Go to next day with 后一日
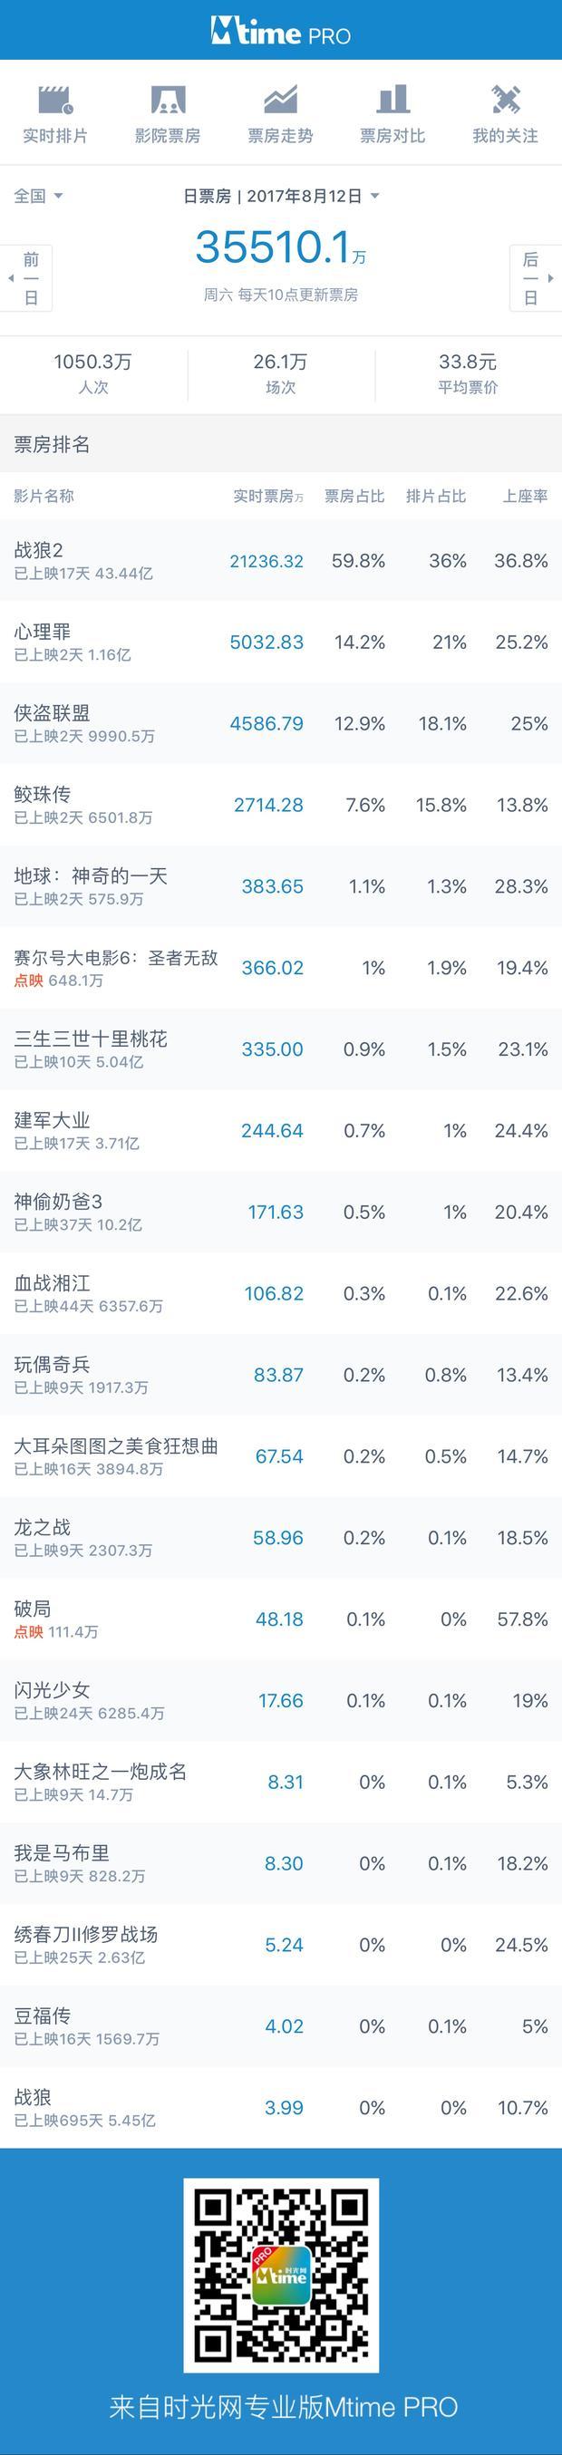This screenshot has width=562, height=2455. pos(535,278)
